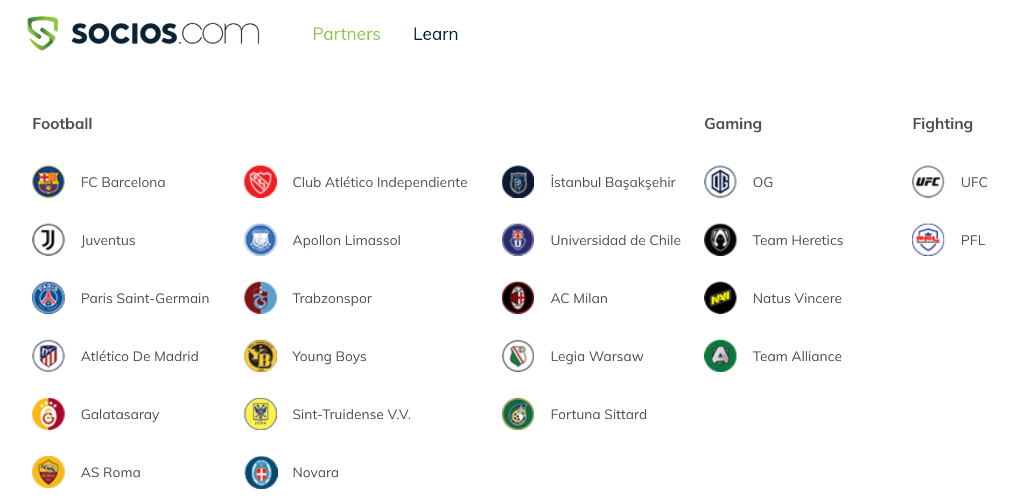Click the OG esports logo icon
Image resolution: width=1010 pixels, height=502 pixels.
[720, 182]
